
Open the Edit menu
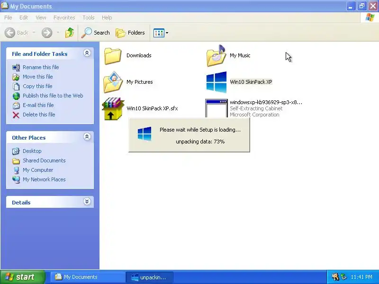(x=24, y=18)
